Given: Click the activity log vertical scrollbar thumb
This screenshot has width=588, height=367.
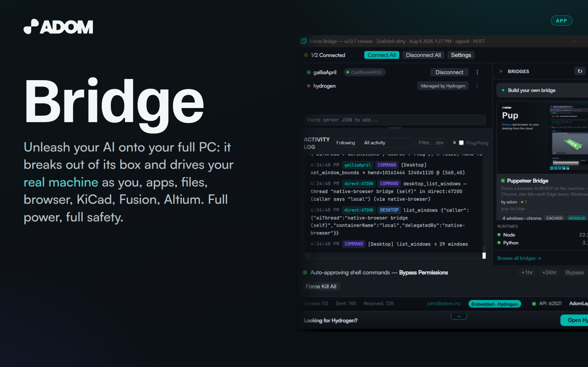Looking at the screenshot, I should [484, 255].
